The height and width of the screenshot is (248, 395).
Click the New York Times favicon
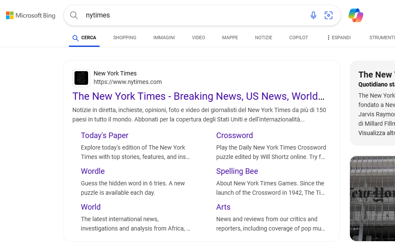81,78
